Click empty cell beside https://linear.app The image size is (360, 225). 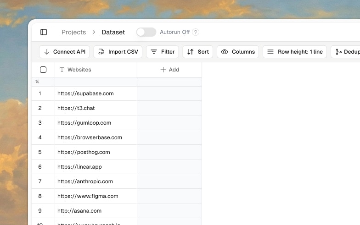coord(169,167)
